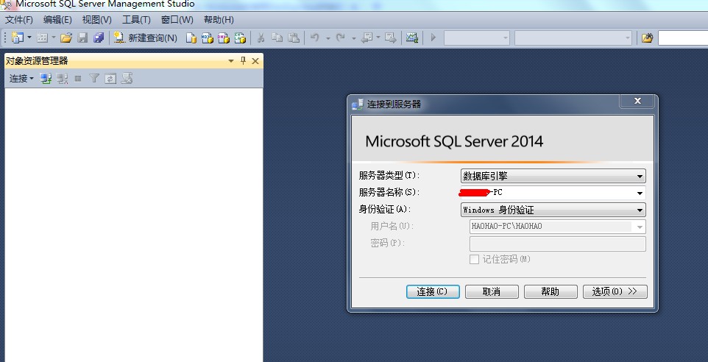The width and height of the screenshot is (708, 362).
Task: Open the 工具(T) menu
Action: (136, 20)
